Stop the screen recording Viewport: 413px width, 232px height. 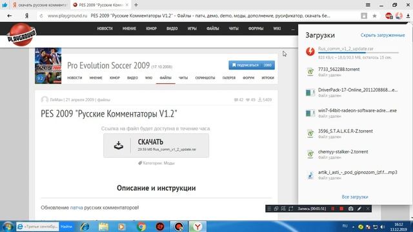[x=341, y=209]
